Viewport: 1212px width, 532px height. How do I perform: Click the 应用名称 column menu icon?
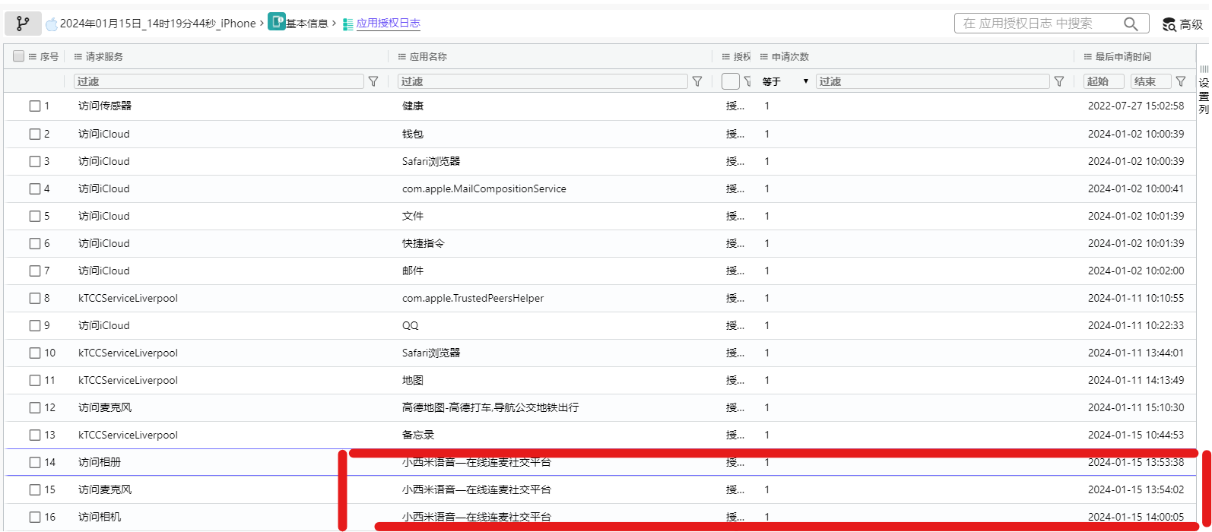tap(402, 57)
